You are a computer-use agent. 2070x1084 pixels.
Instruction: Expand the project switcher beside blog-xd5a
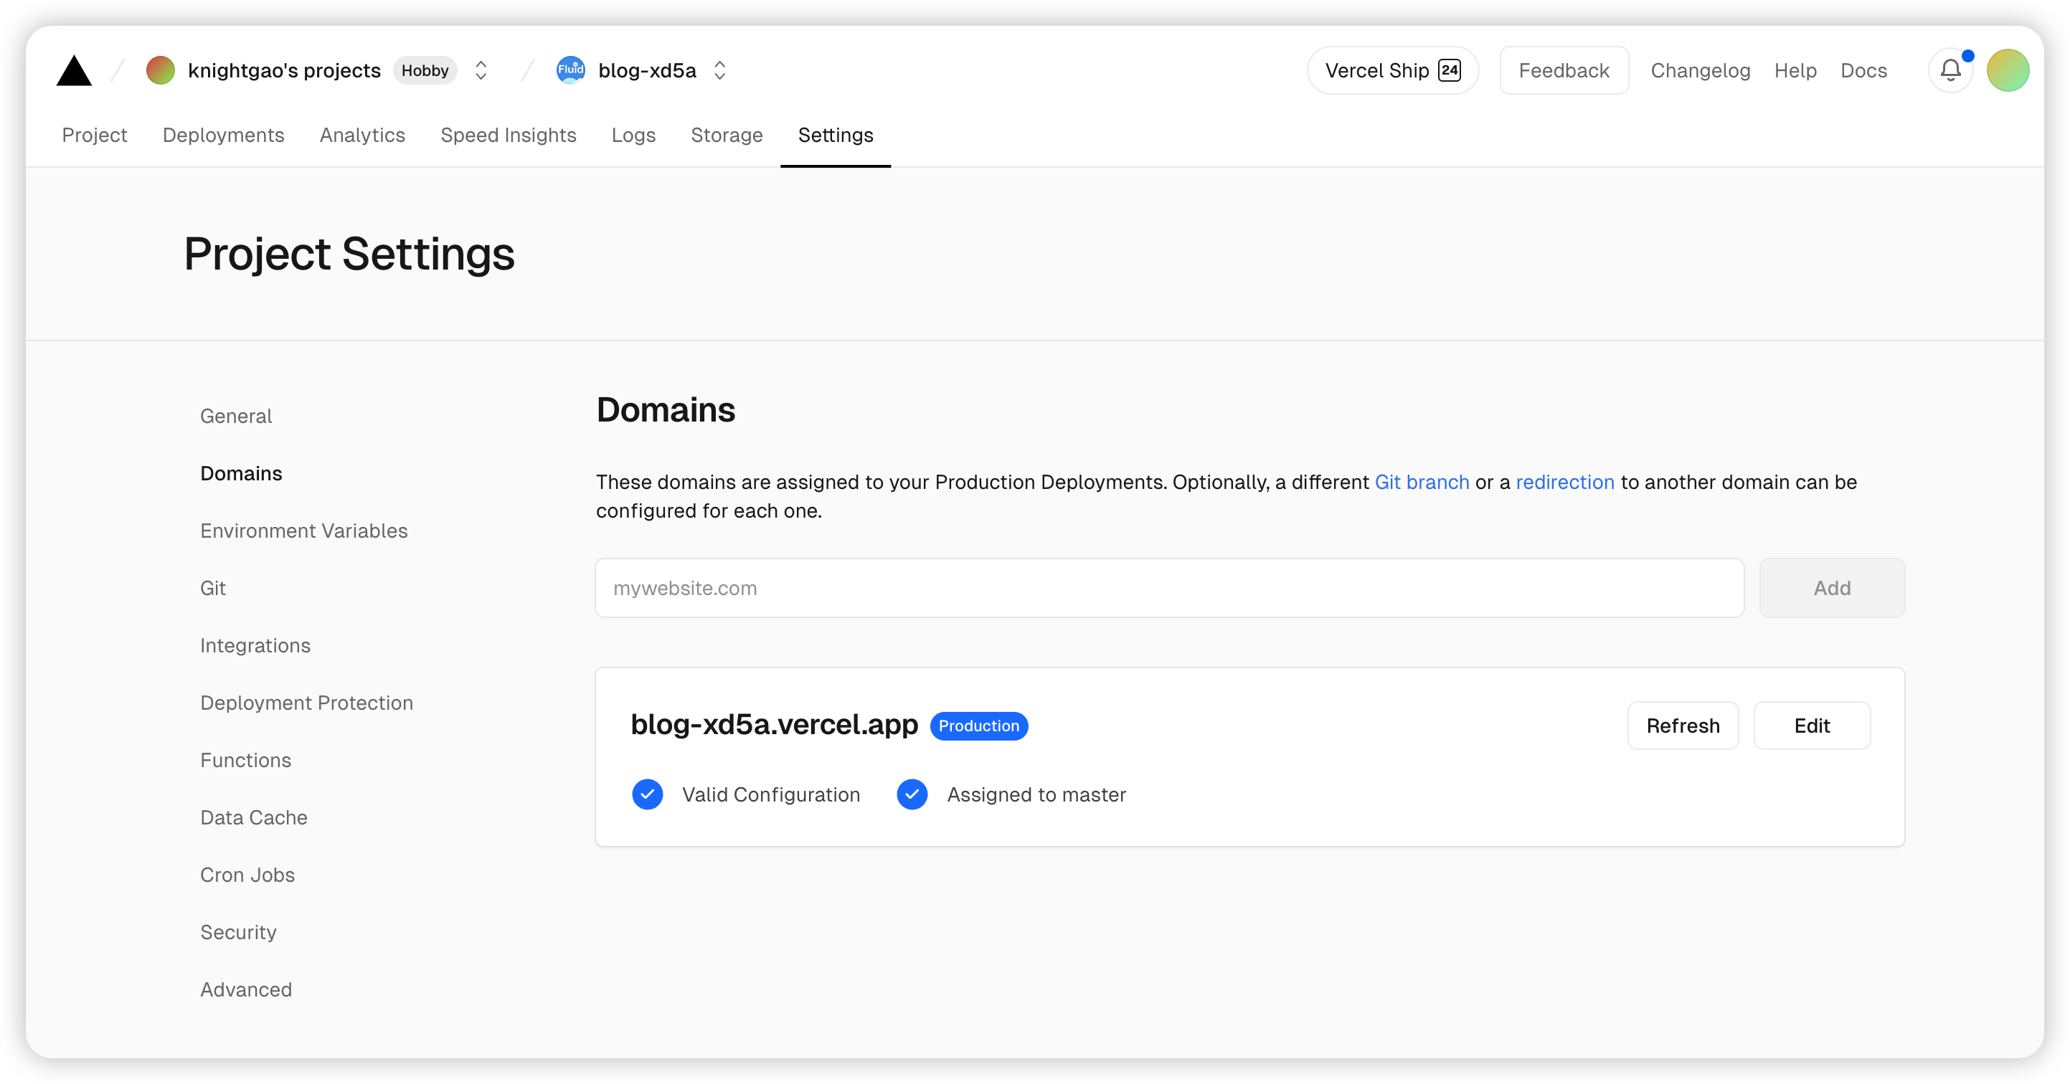pos(720,71)
